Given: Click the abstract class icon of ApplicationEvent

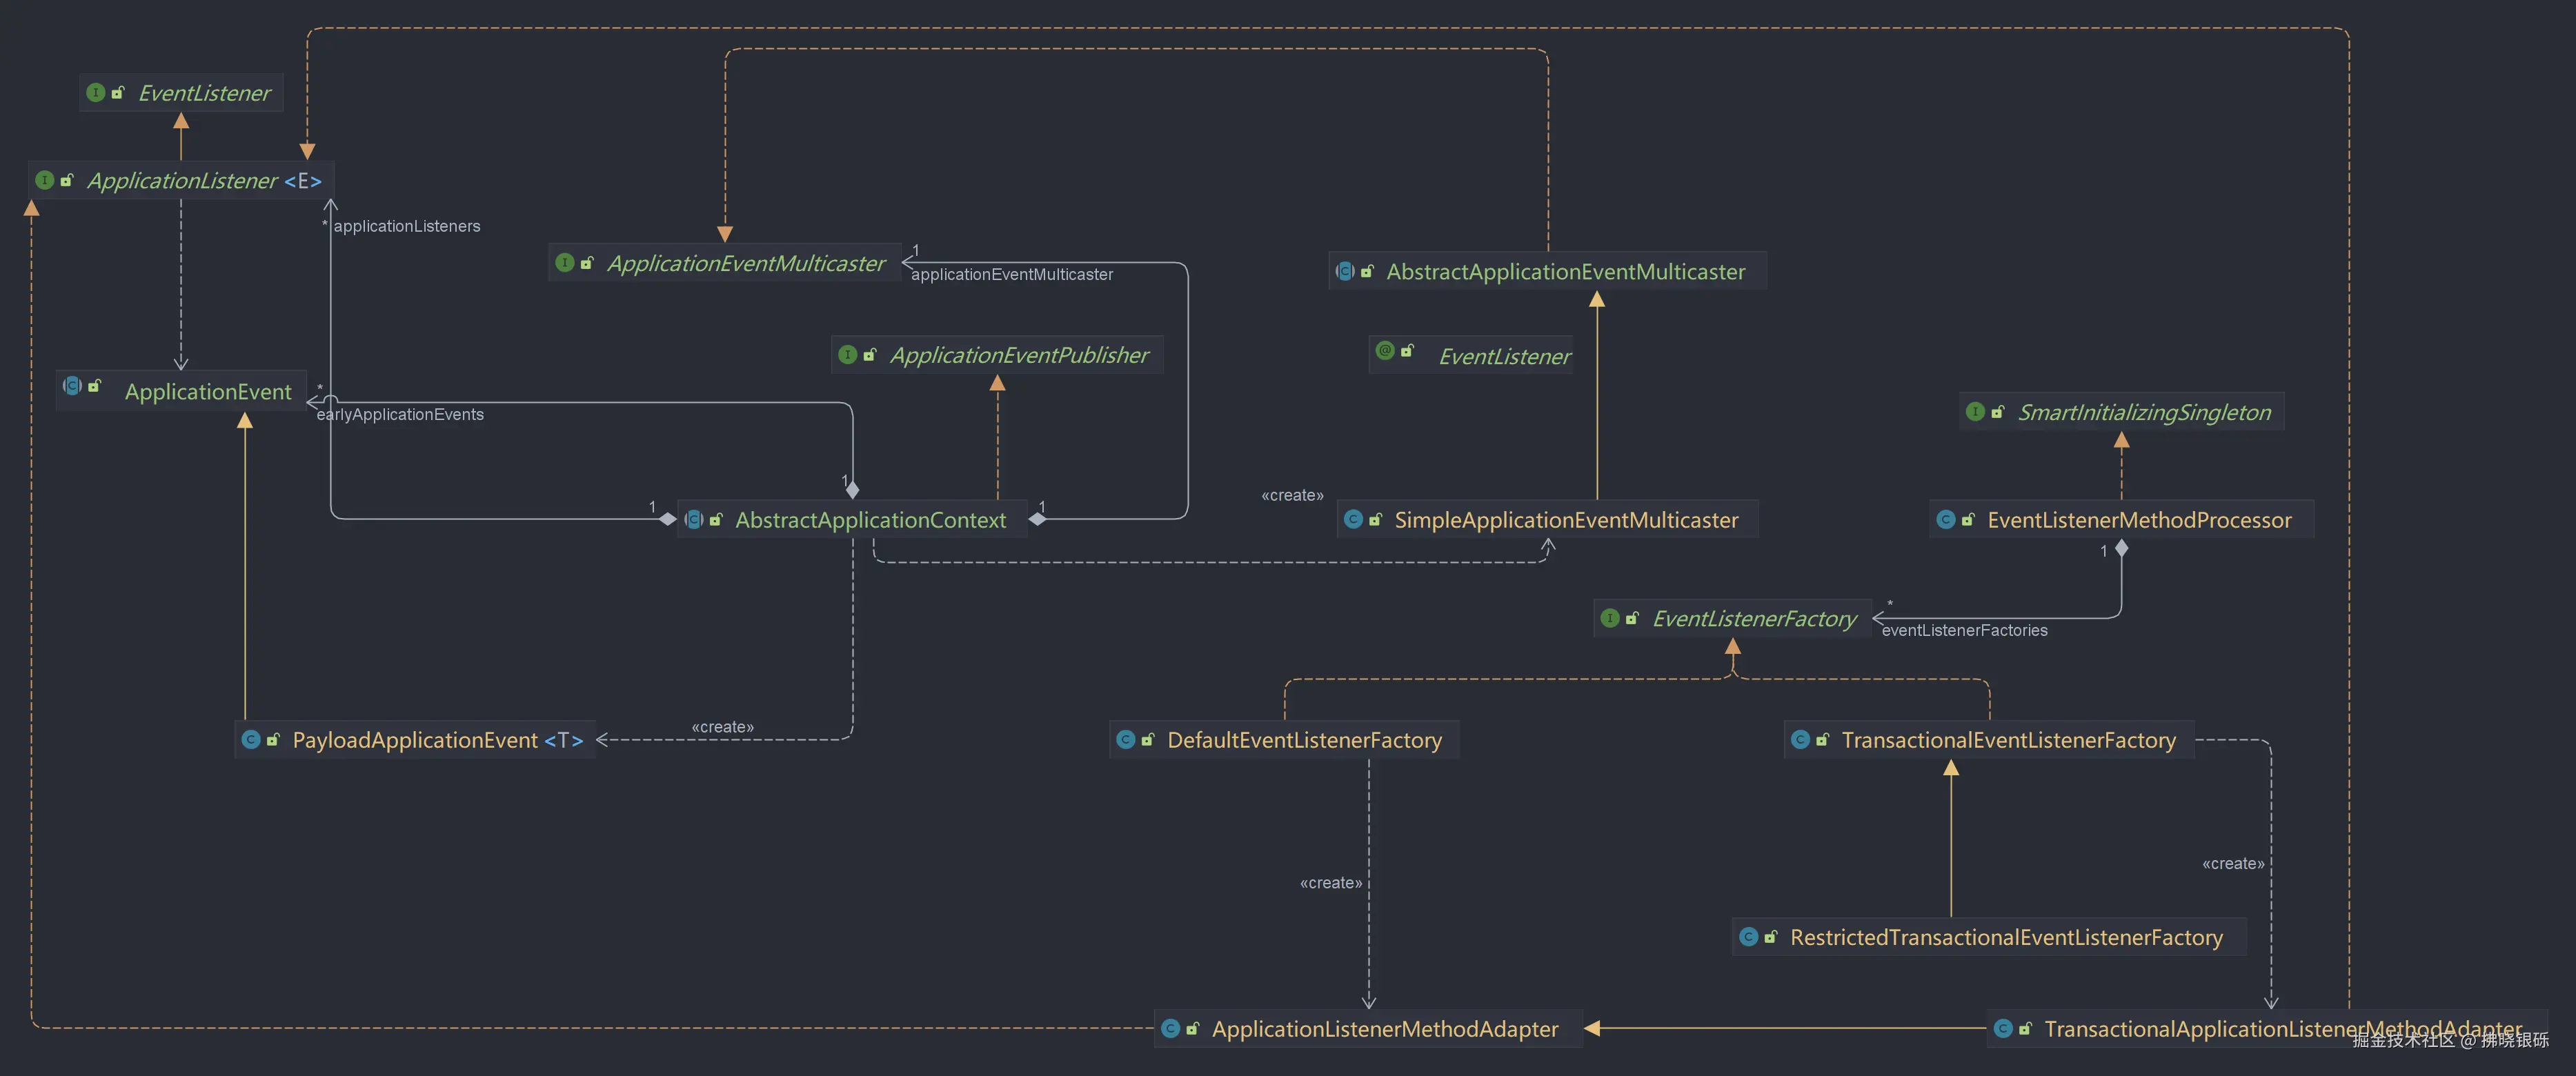Looking at the screenshot, I should click(72, 386).
